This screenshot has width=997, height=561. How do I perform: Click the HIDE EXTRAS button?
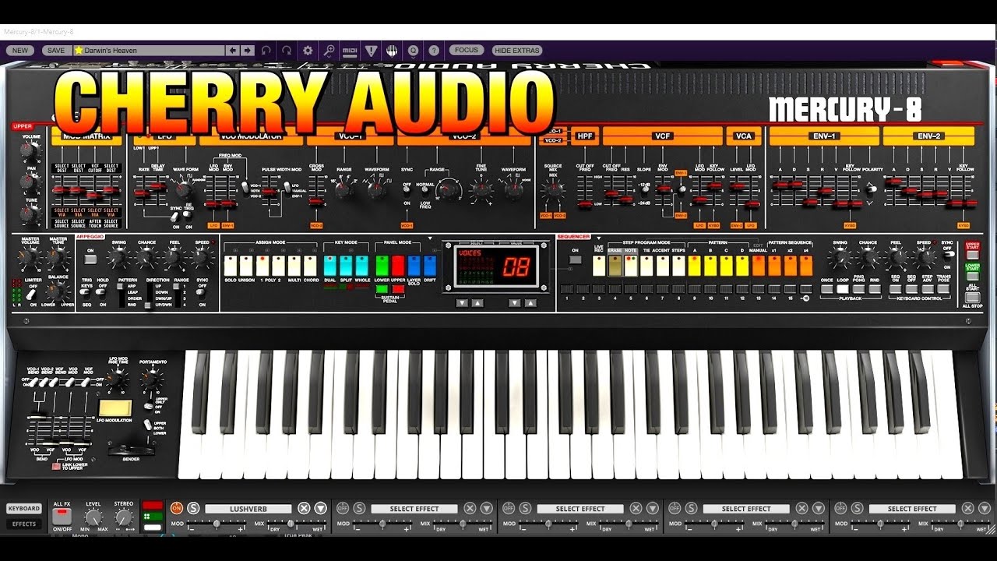pos(516,51)
